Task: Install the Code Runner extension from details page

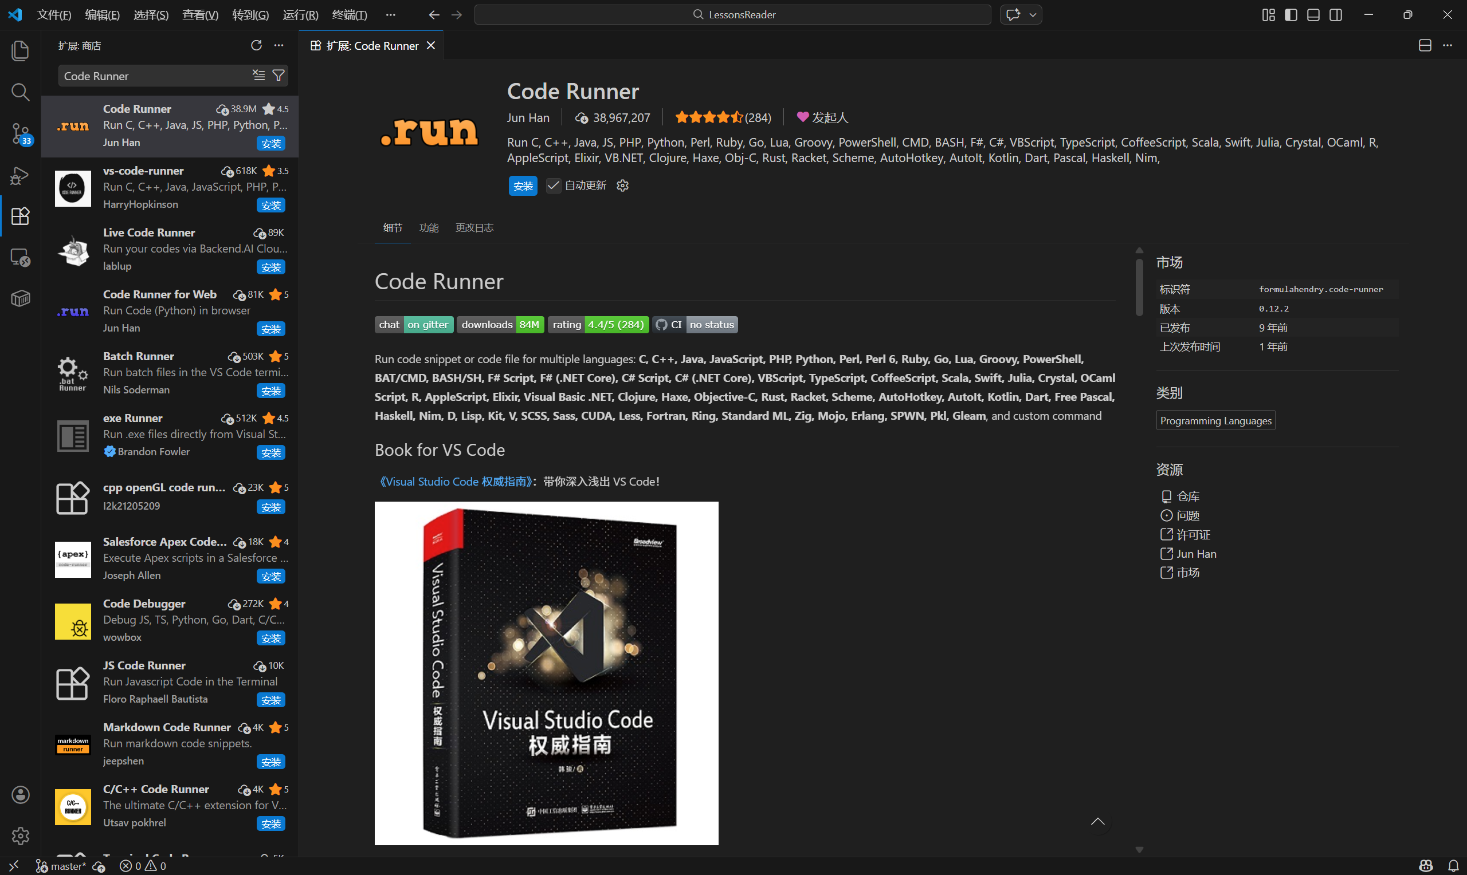Action: tap(523, 186)
